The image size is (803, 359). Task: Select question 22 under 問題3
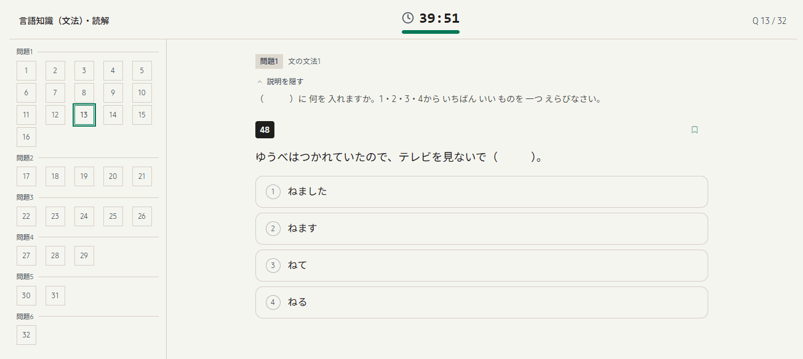coord(26,216)
